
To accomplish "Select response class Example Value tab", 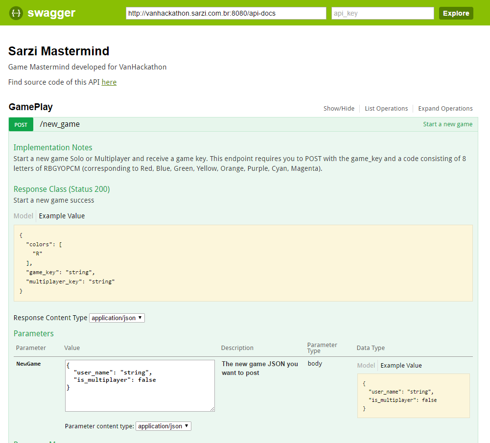I will 62,216.
